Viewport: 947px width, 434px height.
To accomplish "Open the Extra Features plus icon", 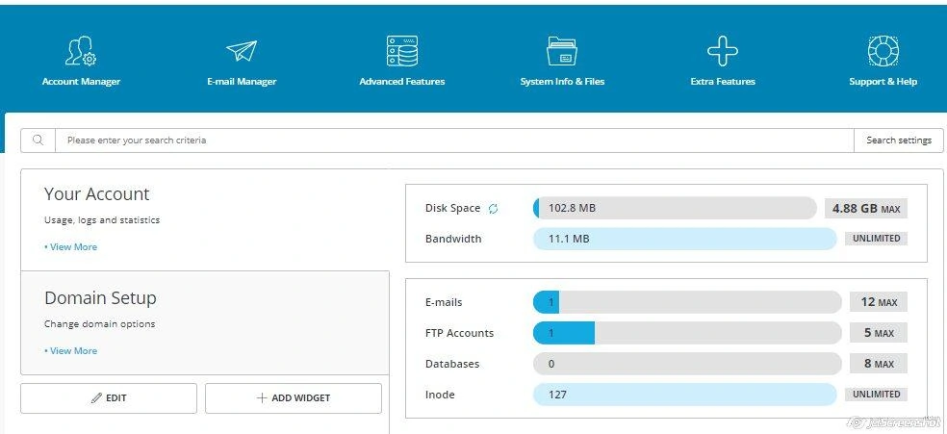I will [723, 51].
